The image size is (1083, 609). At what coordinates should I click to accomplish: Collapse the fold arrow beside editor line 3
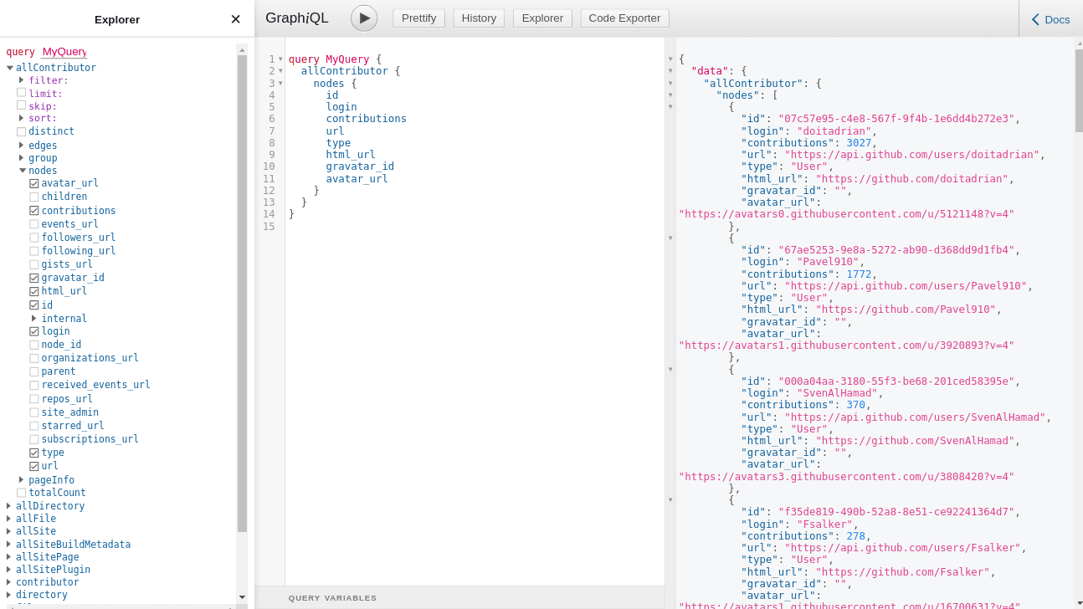click(280, 83)
